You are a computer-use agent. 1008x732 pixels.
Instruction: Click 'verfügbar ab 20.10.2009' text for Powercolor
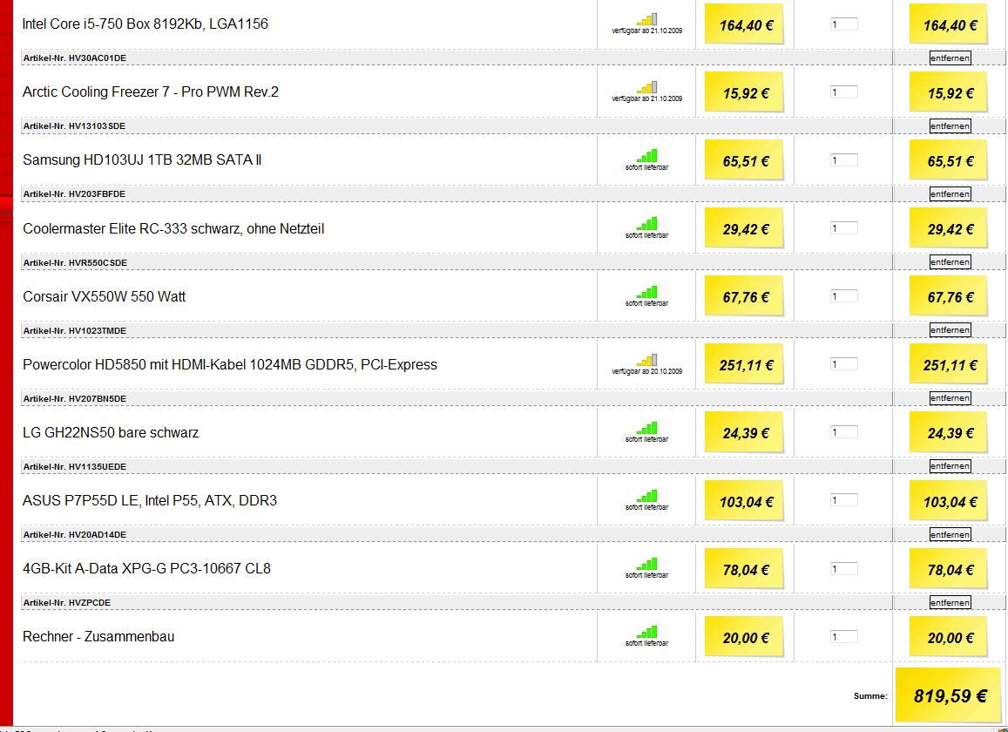[x=647, y=372]
